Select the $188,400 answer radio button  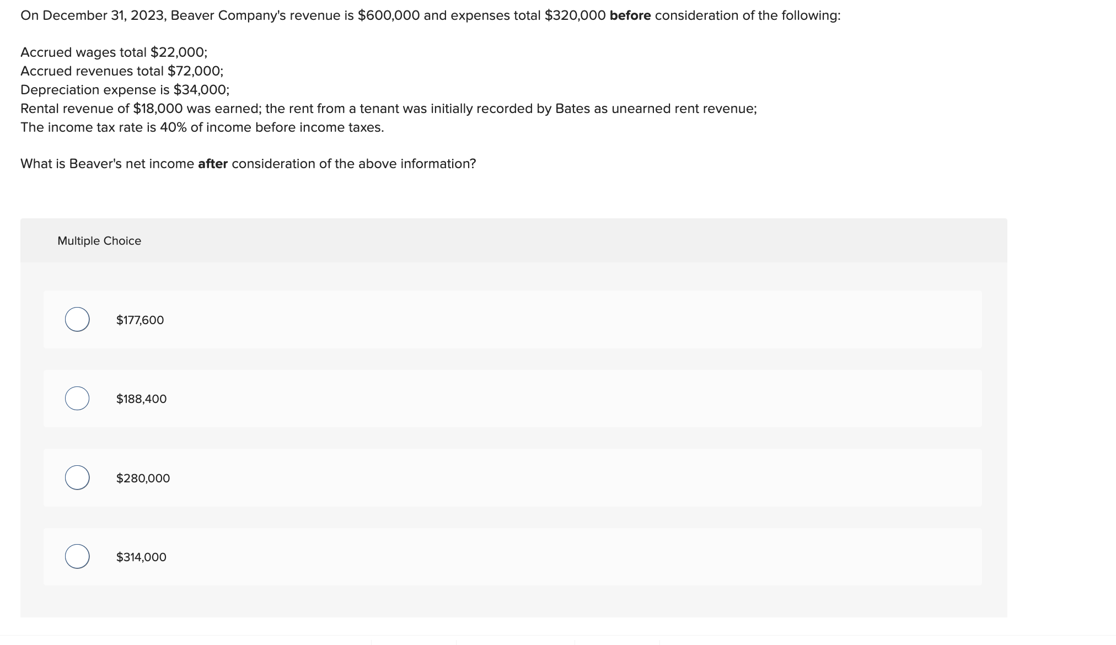78,398
